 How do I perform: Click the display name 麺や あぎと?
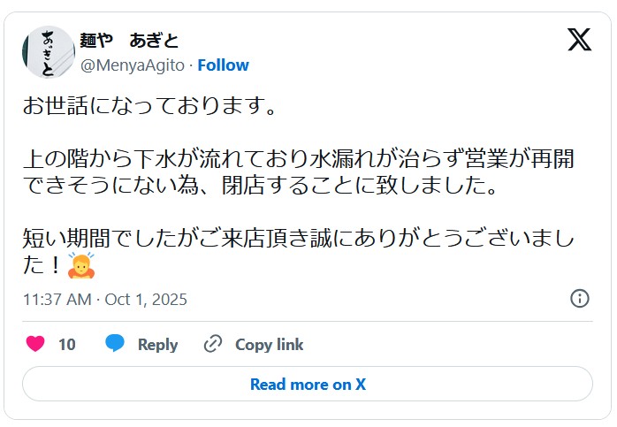[x=129, y=41]
